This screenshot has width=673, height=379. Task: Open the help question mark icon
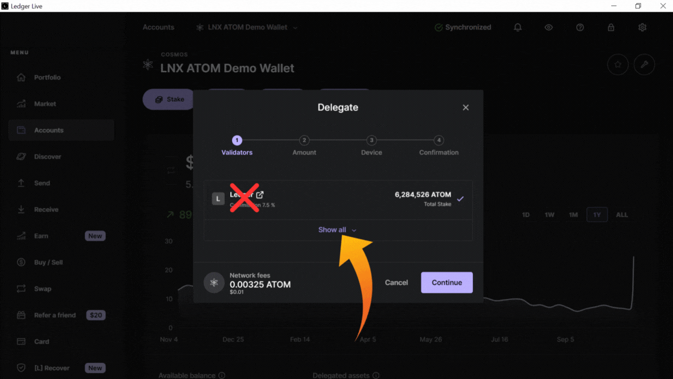coord(580,28)
